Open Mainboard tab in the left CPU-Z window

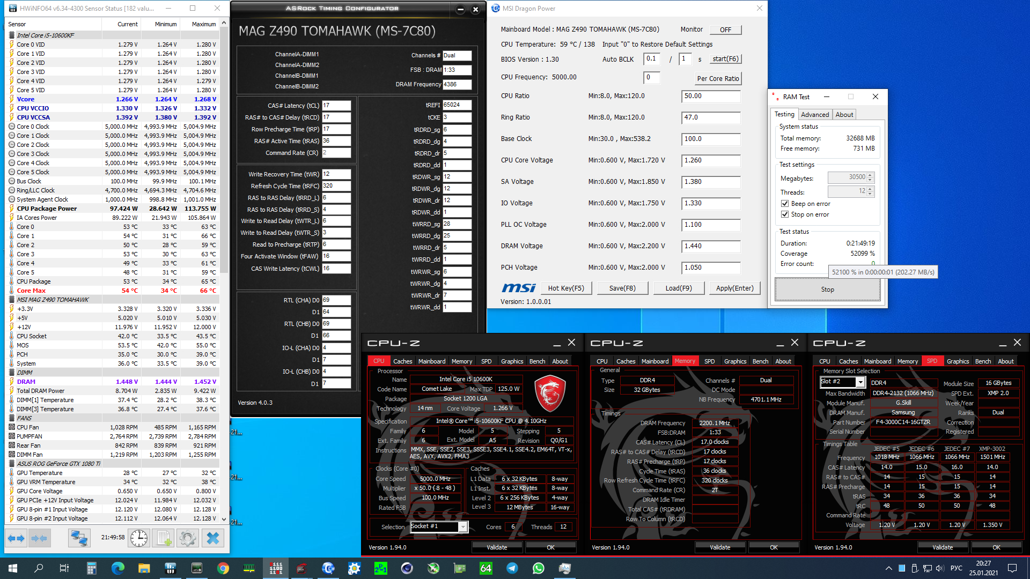coord(431,361)
